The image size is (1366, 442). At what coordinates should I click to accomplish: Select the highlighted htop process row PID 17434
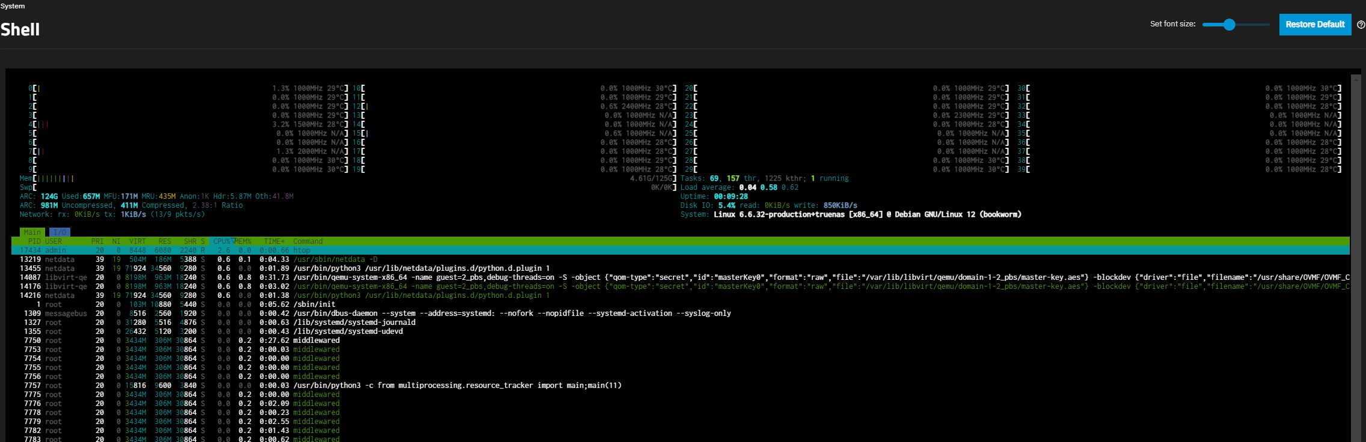point(681,250)
